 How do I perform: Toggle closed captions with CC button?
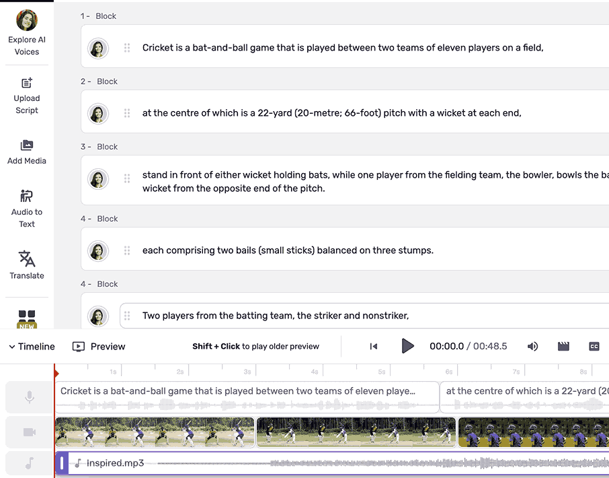coord(594,346)
